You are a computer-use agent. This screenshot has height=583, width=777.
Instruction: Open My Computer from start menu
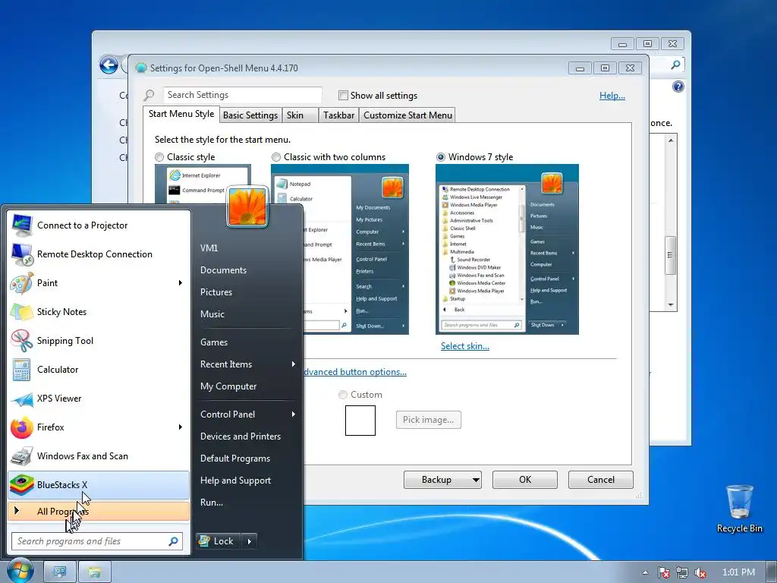point(228,386)
